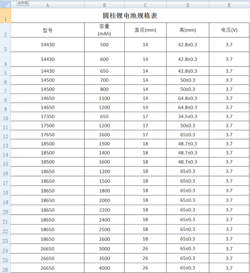The image size is (250, 273).
Task: Click the 名称框 tooltip label
Action: click(23, 3)
